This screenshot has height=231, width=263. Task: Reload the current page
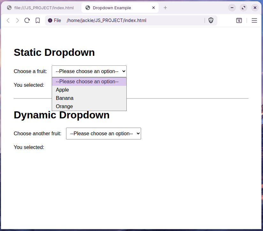[x=27, y=20]
